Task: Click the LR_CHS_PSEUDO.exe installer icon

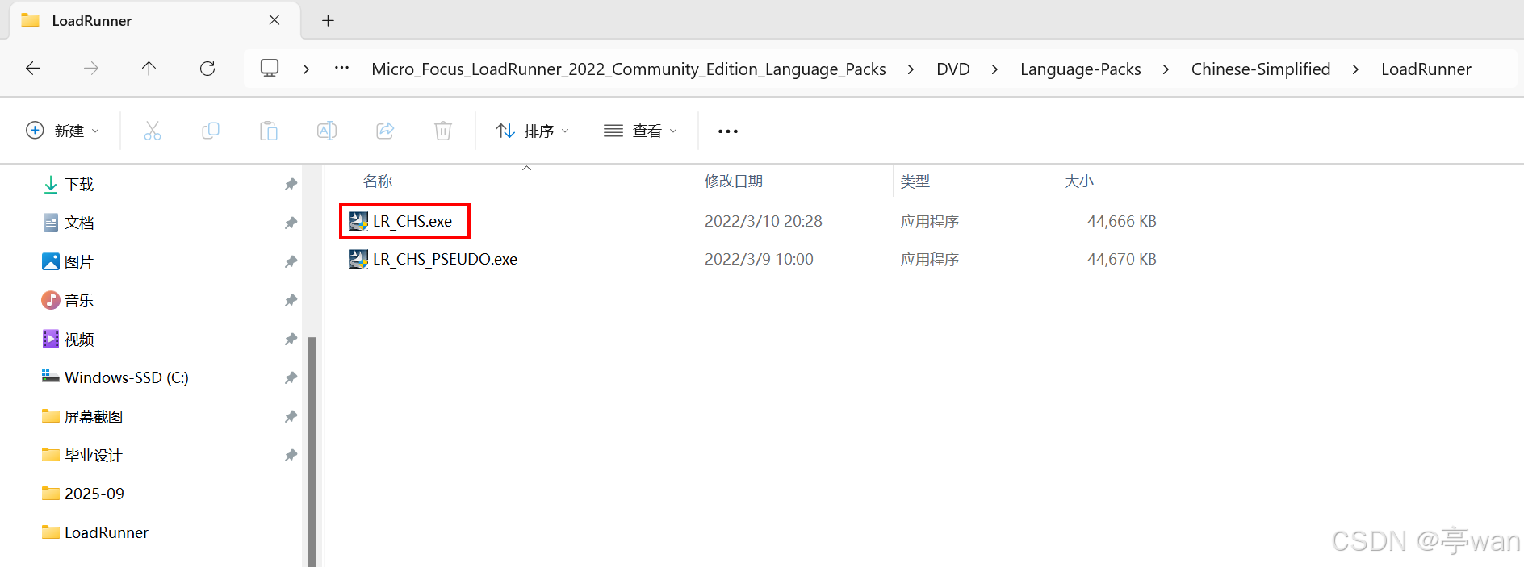Action: tap(358, 259)
